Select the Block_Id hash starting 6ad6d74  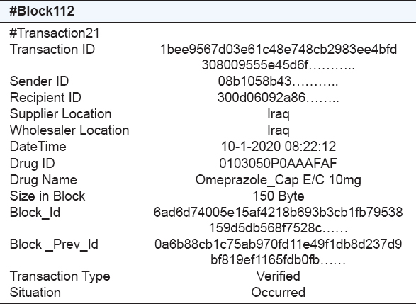point(278,220)
